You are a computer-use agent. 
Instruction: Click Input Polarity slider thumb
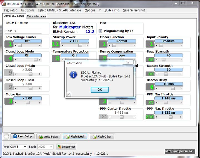point(161,45)
